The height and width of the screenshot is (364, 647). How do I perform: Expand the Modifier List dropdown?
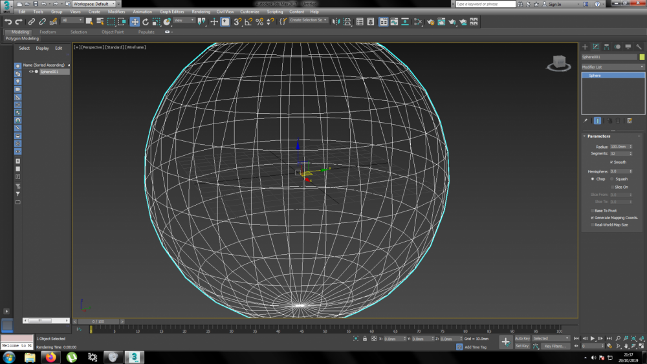(613, 67)
